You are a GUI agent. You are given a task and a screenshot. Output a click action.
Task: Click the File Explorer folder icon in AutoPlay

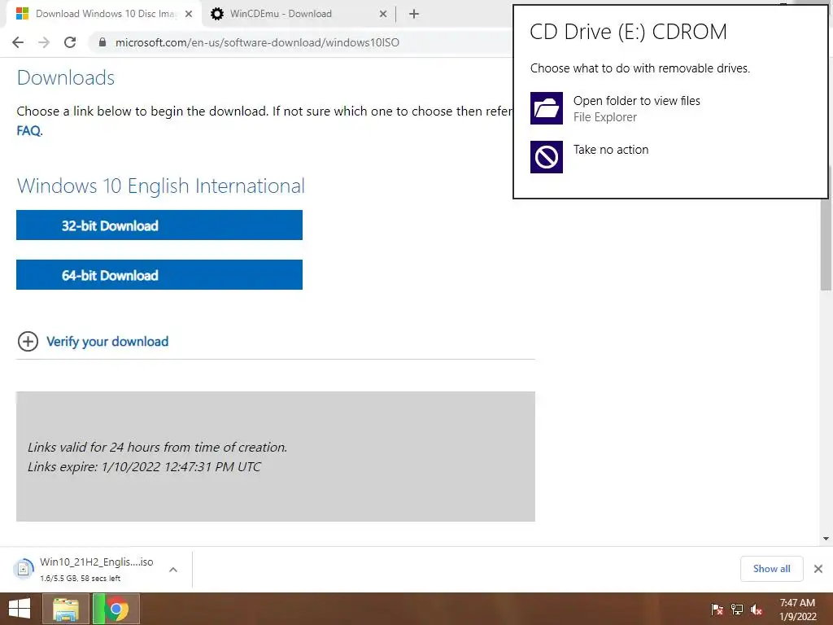point(547,108)
